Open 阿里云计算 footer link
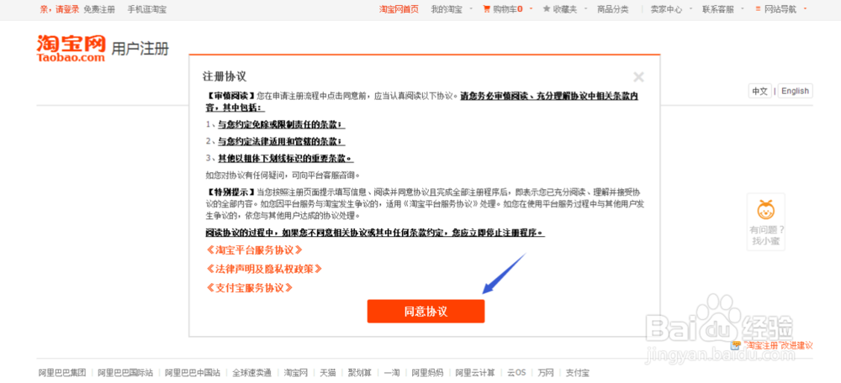Screen dimensions: 841x383 (475, 372)
